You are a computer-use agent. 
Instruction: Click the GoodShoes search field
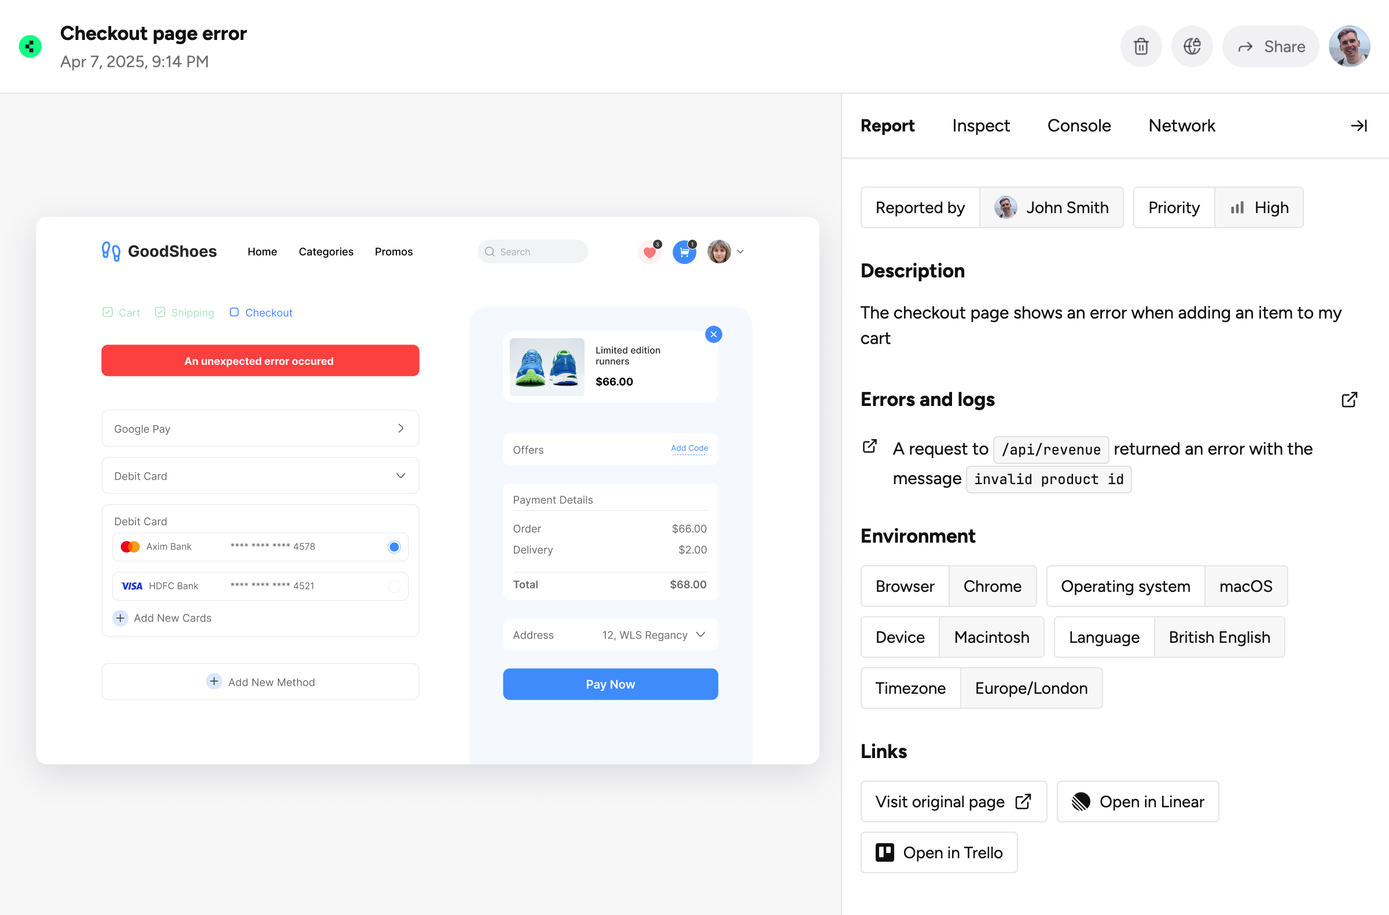(532, 252)
